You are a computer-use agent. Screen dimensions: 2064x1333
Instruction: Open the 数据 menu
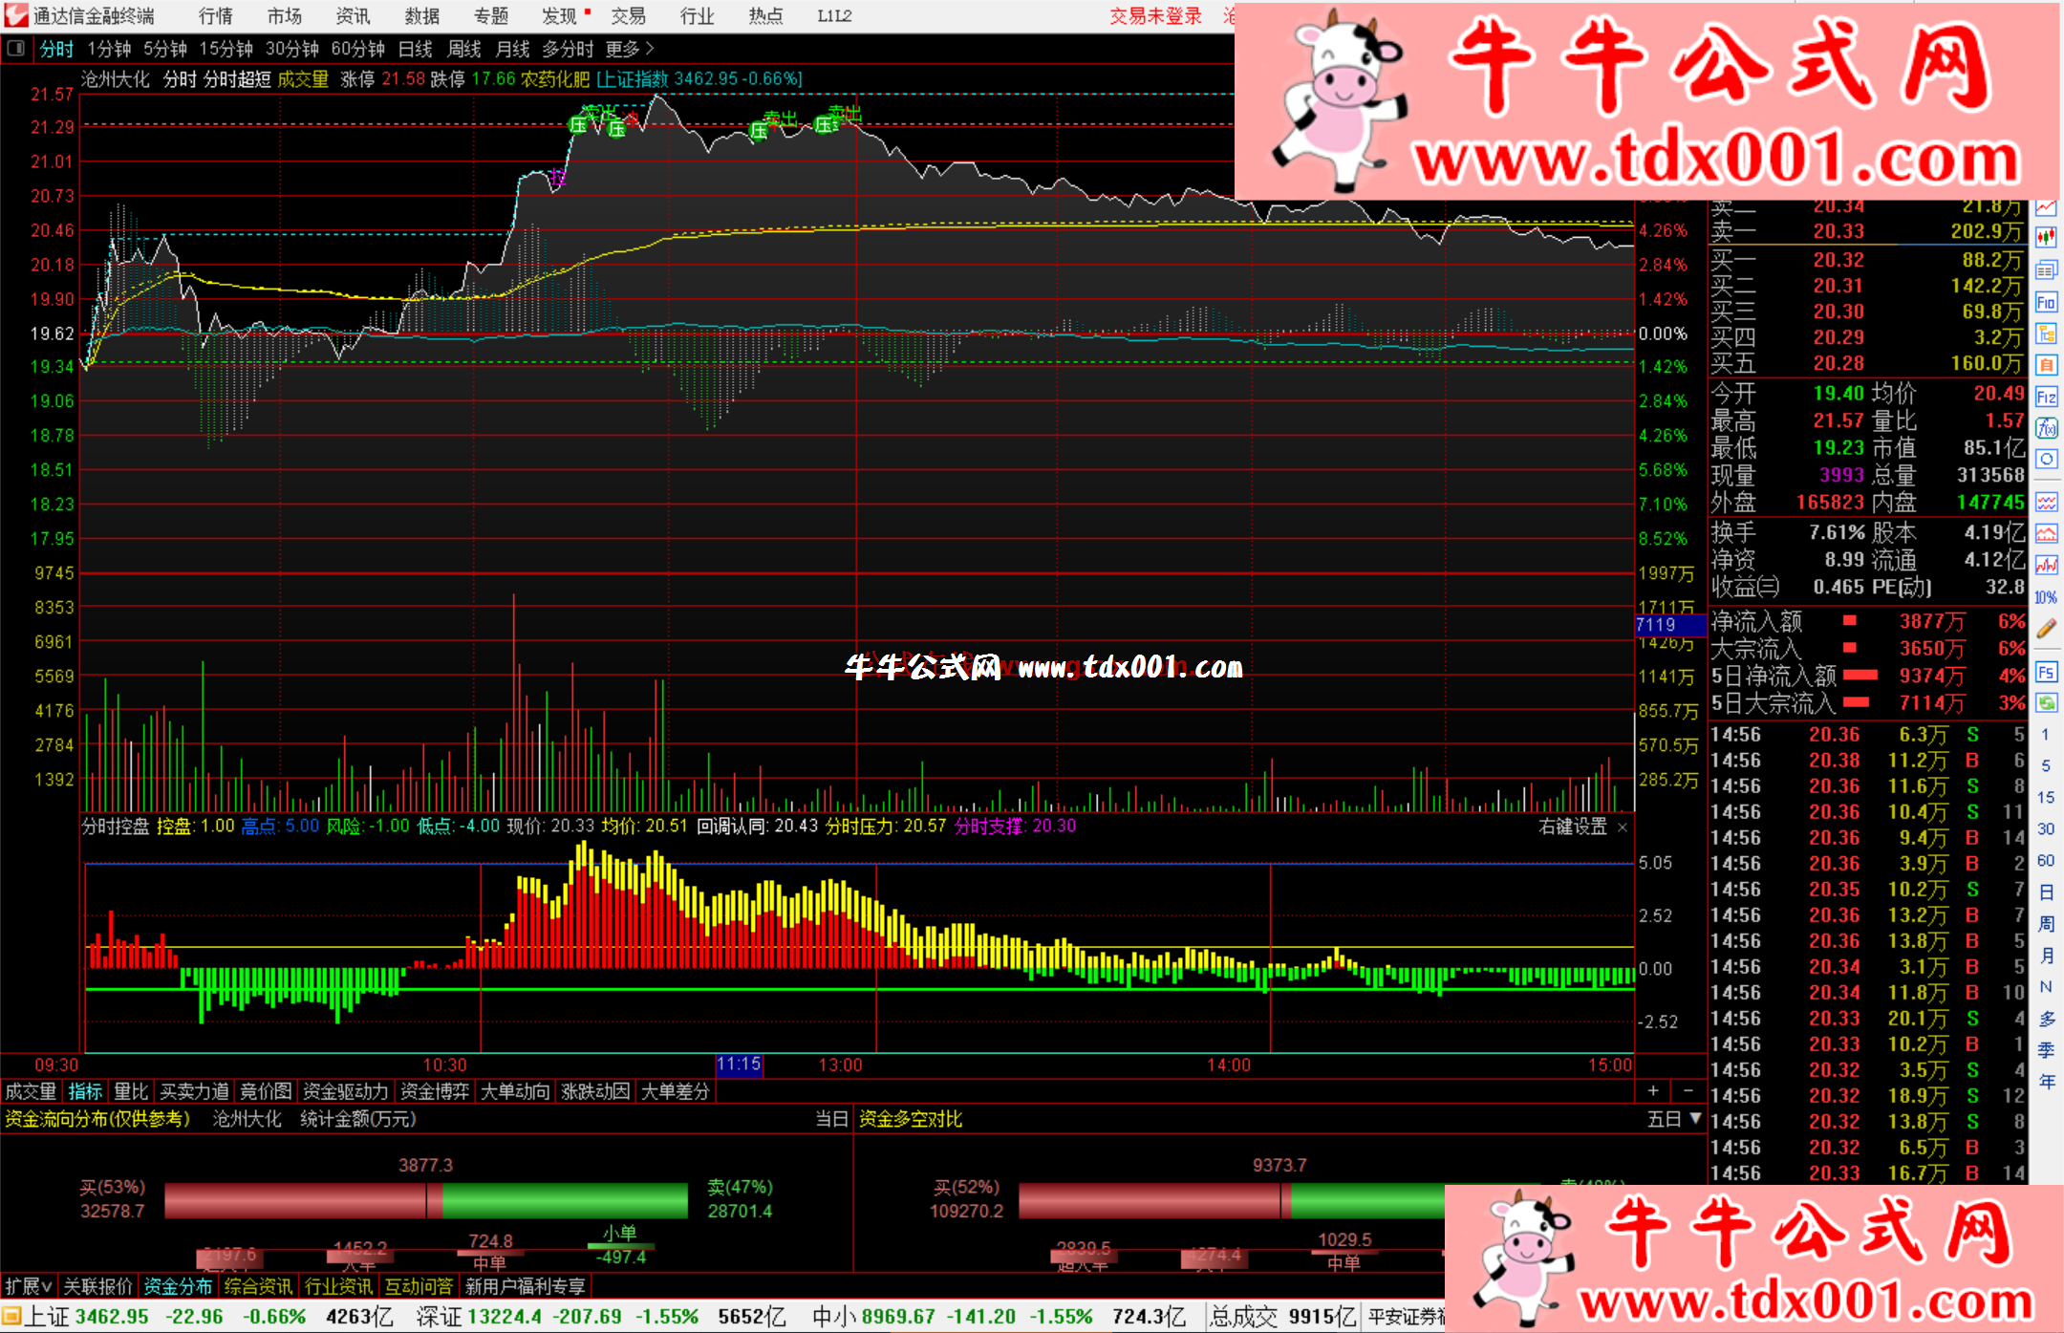coord(421,16)
